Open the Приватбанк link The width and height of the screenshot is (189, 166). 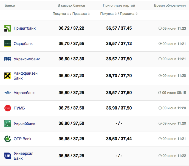pos(25,28)
